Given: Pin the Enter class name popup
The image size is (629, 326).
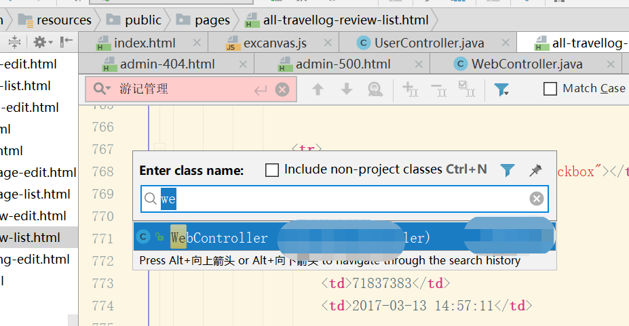Looking at the screenshot, I should [x=535, y=170].
